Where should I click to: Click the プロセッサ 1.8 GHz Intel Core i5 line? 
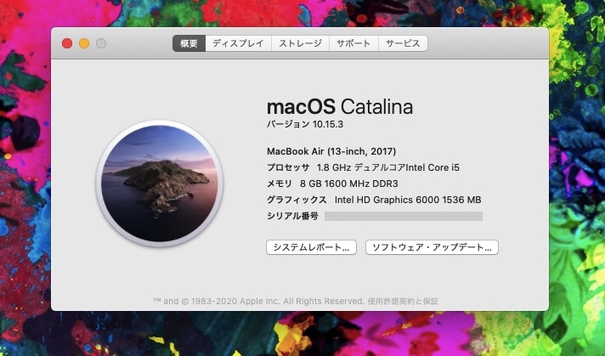coord(364,167)
